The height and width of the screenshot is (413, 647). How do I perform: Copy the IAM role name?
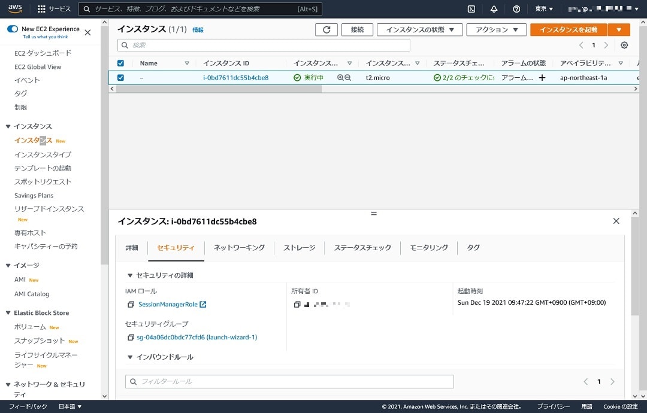pos(131,304)
